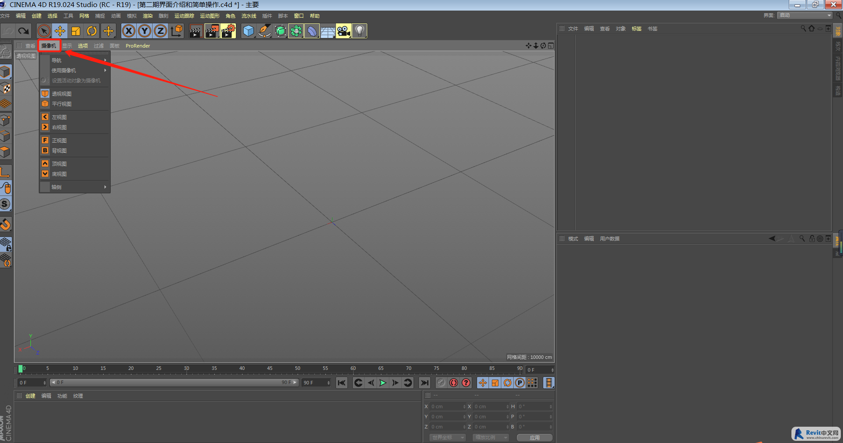Select the spline pen tool

click(264, 31)
